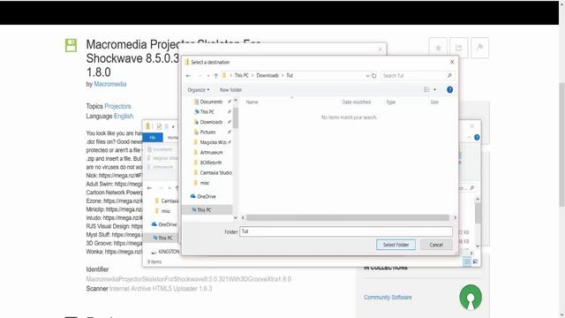Sort by Size column header
The height and width of the screenshot is (318, 565).
[x=434, y=102]
